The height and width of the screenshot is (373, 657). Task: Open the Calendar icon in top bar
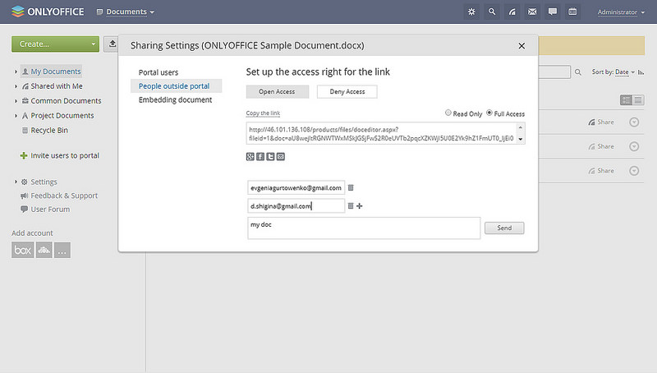pyautogui.click(x=572, y=12)
